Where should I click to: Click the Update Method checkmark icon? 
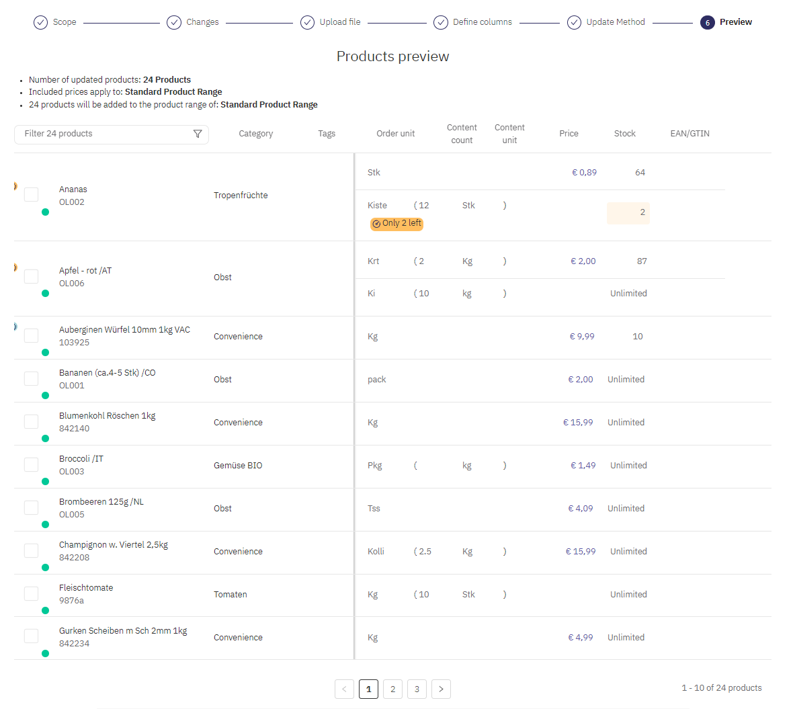tap(574, 22)
